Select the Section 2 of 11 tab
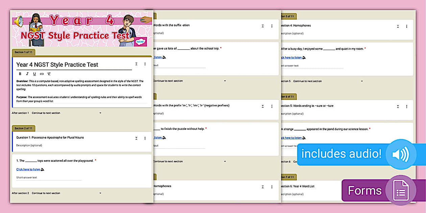426x213 pixels. click(24, 128)
